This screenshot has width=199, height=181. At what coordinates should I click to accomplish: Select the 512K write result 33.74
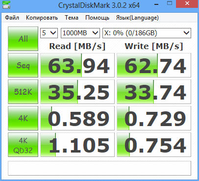pyautogui.click(x=154, y=92)
